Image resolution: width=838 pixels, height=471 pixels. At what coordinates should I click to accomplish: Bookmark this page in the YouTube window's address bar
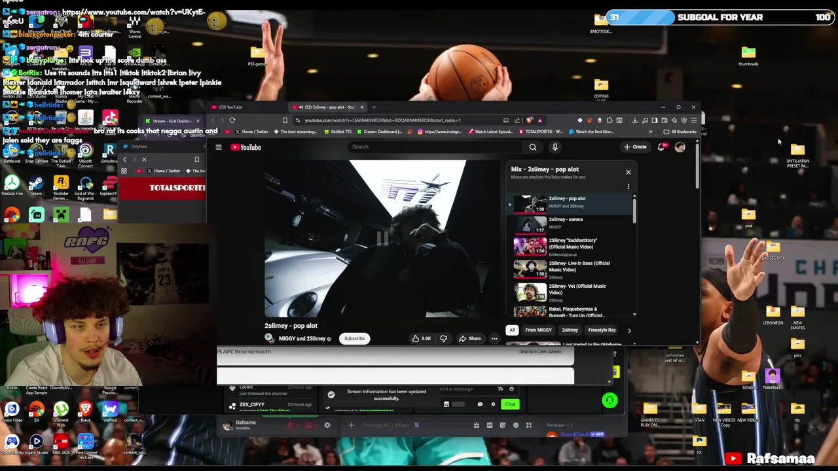[285, 120]
